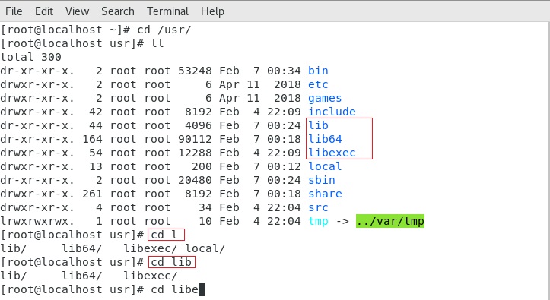Click the 'cd l' command text
The width and height of the screenshot is (550, 300).
point(164,235)
